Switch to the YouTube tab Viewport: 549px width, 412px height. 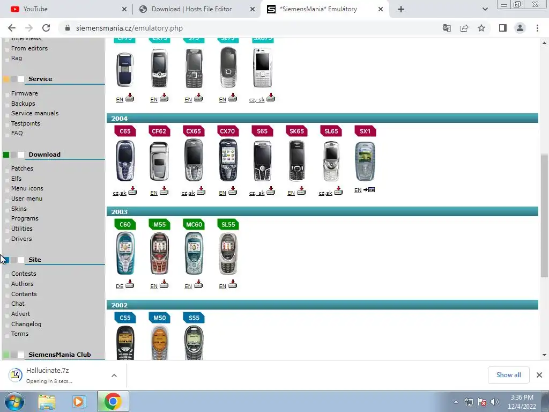point(66,9)
